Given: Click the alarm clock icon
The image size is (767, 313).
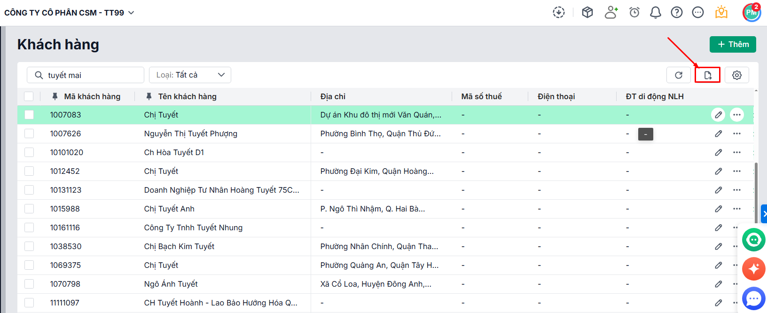Looking at the screenshot, I should click(634, 13).
